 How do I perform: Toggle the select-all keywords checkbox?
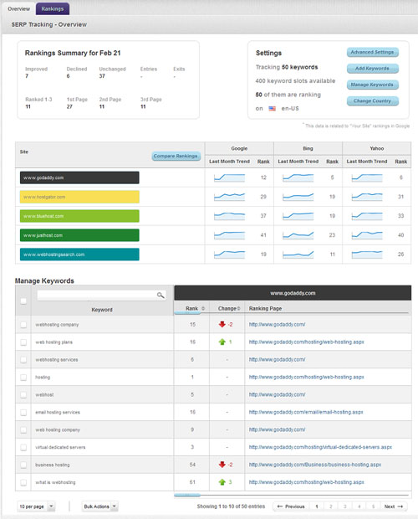click(x=23, y=301)
